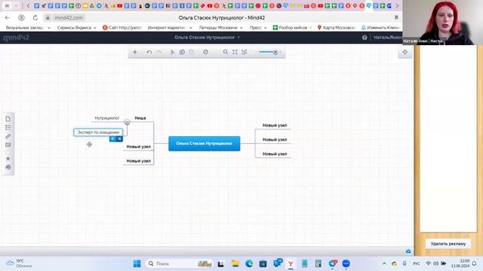483x271 pixels.
Task: Center the map with the target icon
Action: (x=405, y=52)
